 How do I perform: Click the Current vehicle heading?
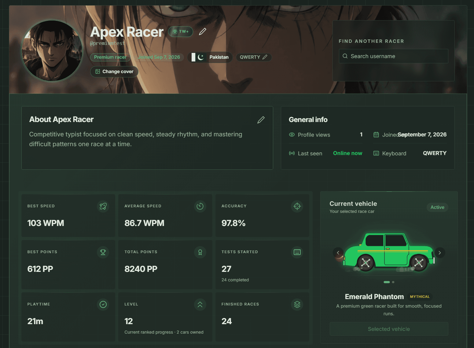click(x=353, y=204)
